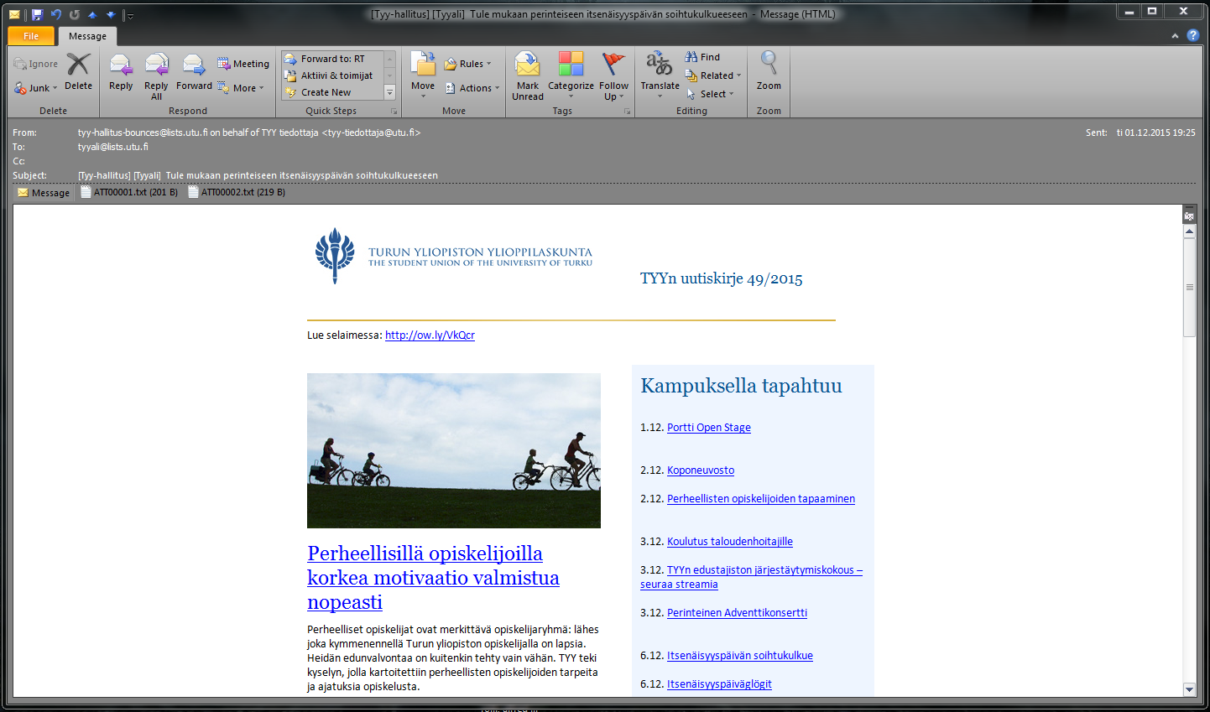Click the tyyali@lists.utu.fi recipient
The width and height of the screenshot is (1210, 712).
click(x=113, y=147)
